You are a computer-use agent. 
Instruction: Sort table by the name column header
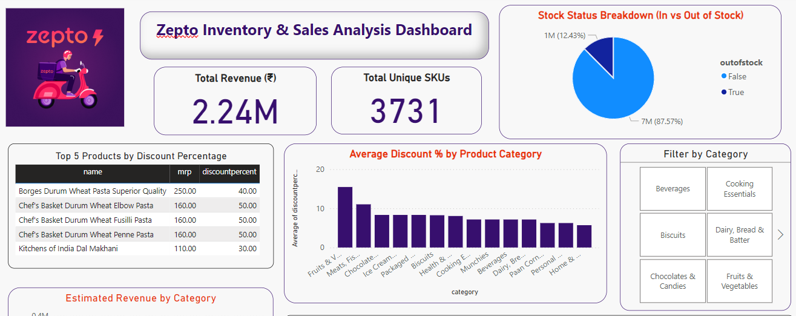pyautogui.click(x=93, y=172)
